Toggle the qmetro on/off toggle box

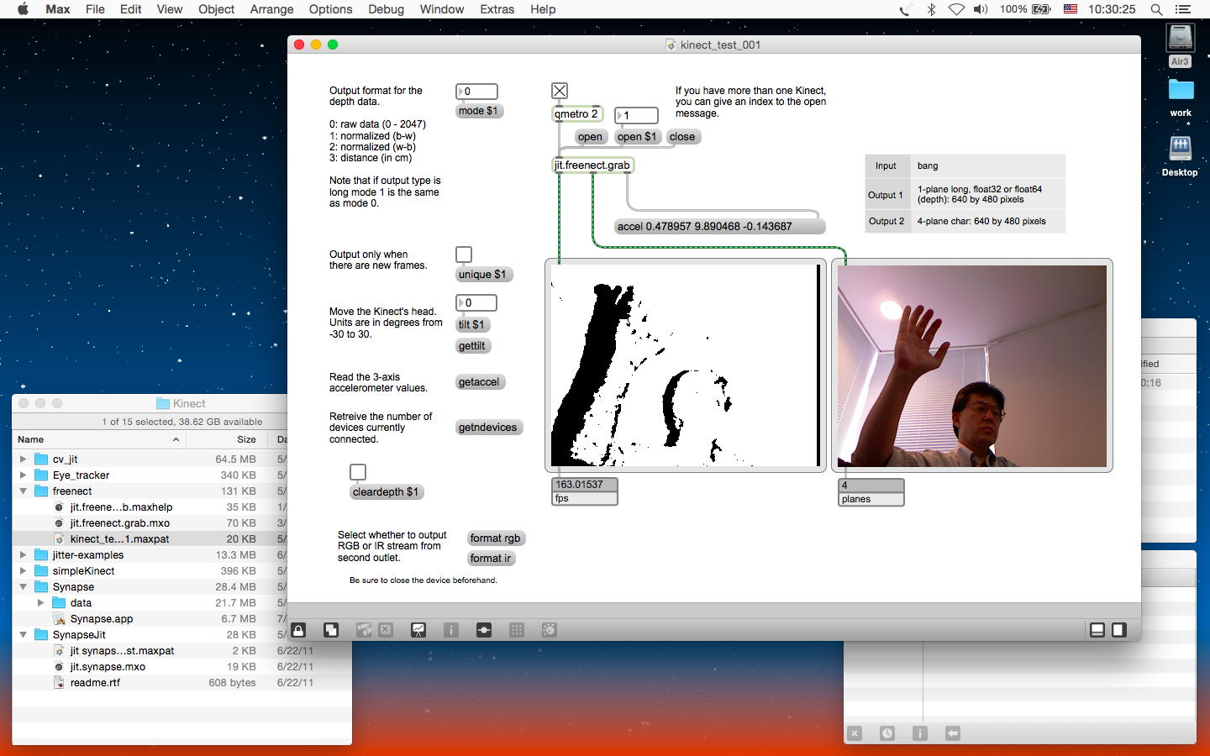tap(560, 91)
